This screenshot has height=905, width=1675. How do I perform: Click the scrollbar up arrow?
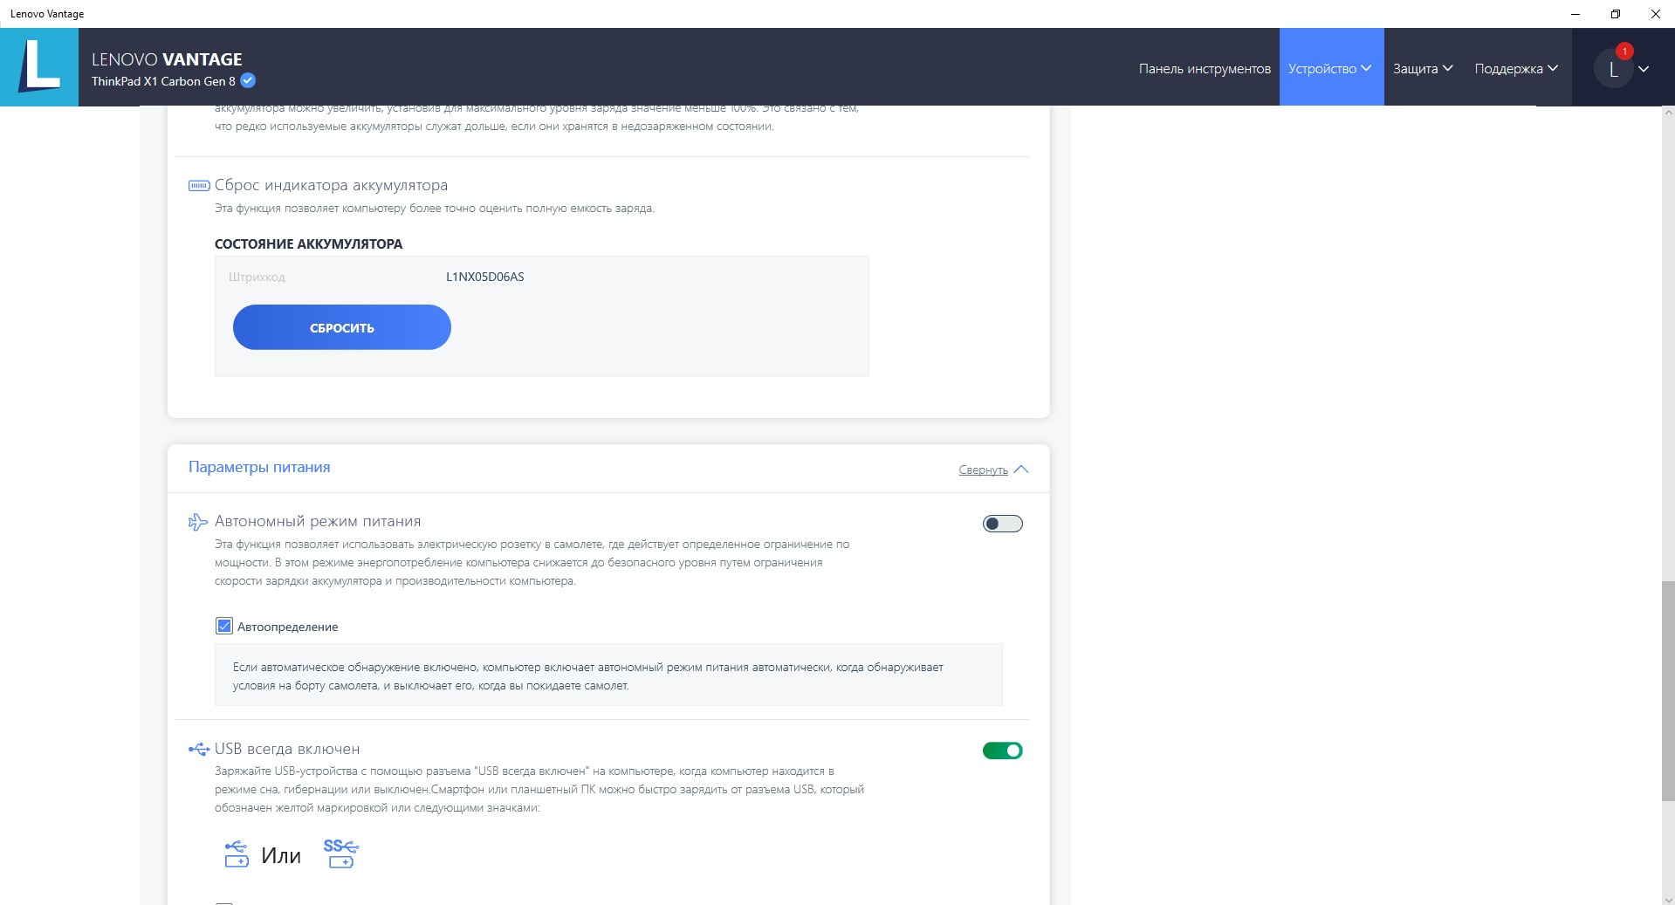tap(1668, 113)
